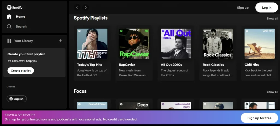This screenshot has height=126, width=280.
Task: Open RapCaviar cover image
Action: pyautogui.click(x=134, y=44)
